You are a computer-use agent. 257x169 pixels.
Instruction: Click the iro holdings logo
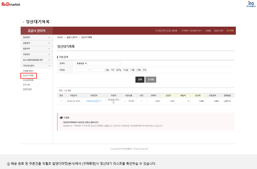point(251,4)
